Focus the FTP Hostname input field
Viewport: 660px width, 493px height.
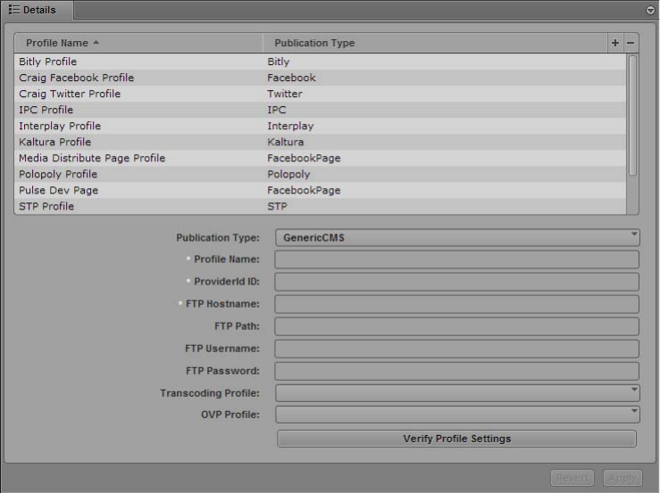(456, 304)
